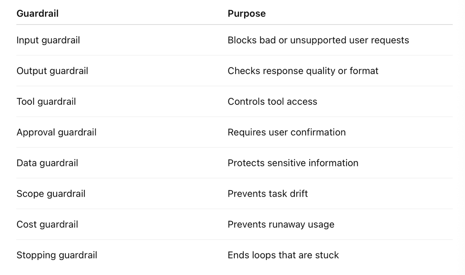Select the Output guardrail cell

[52, 71]
